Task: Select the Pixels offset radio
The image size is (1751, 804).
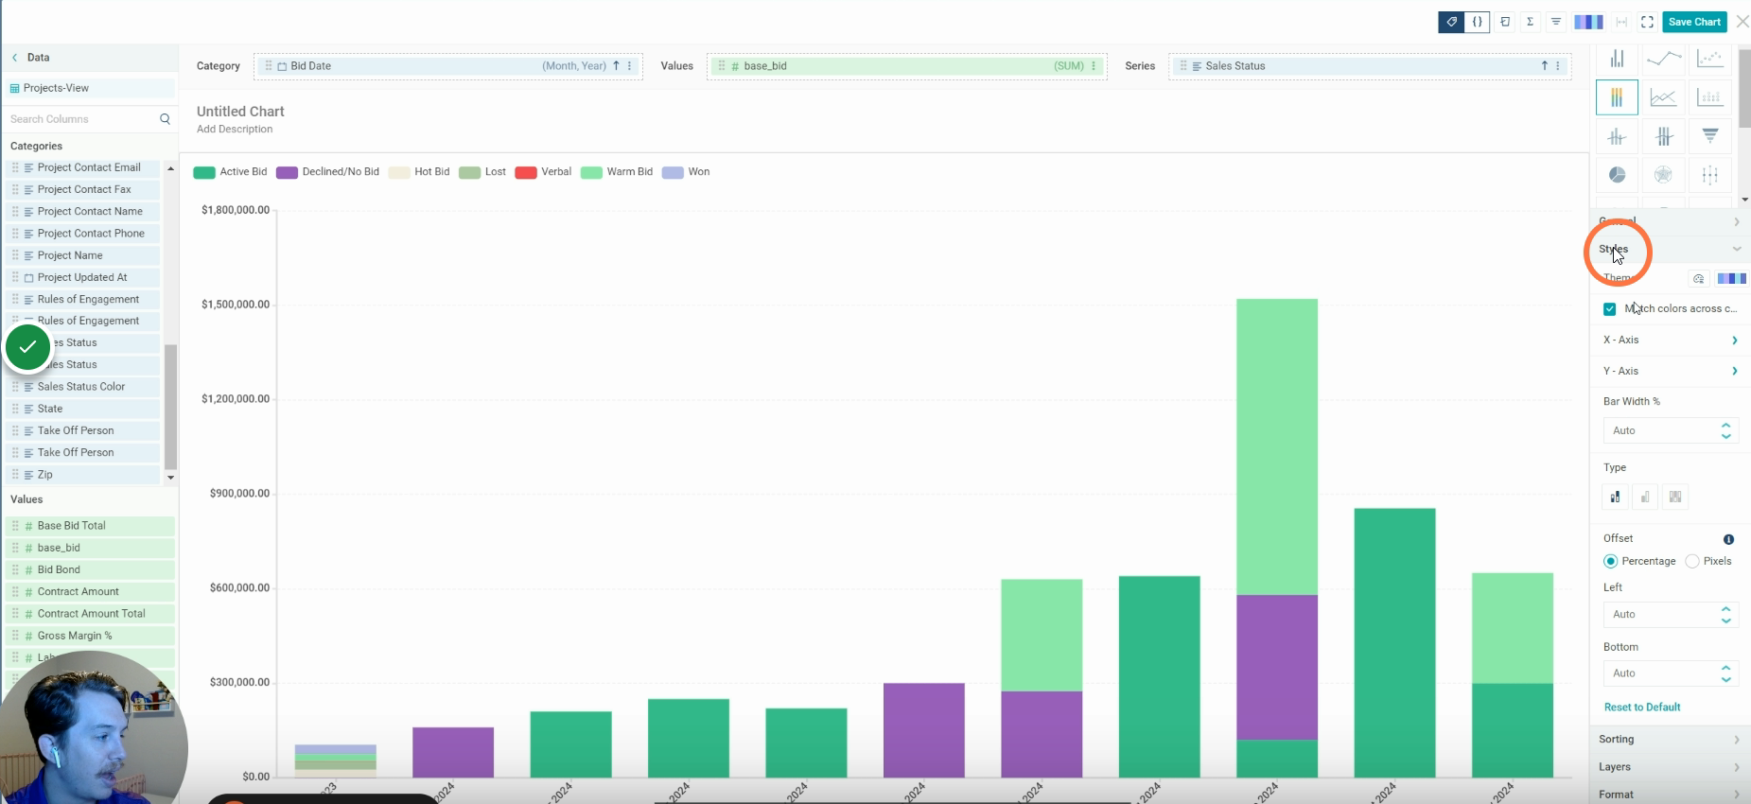Action: [x=1692, y=562]
